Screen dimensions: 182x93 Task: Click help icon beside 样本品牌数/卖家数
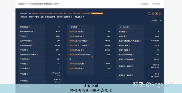coord(35,32)
